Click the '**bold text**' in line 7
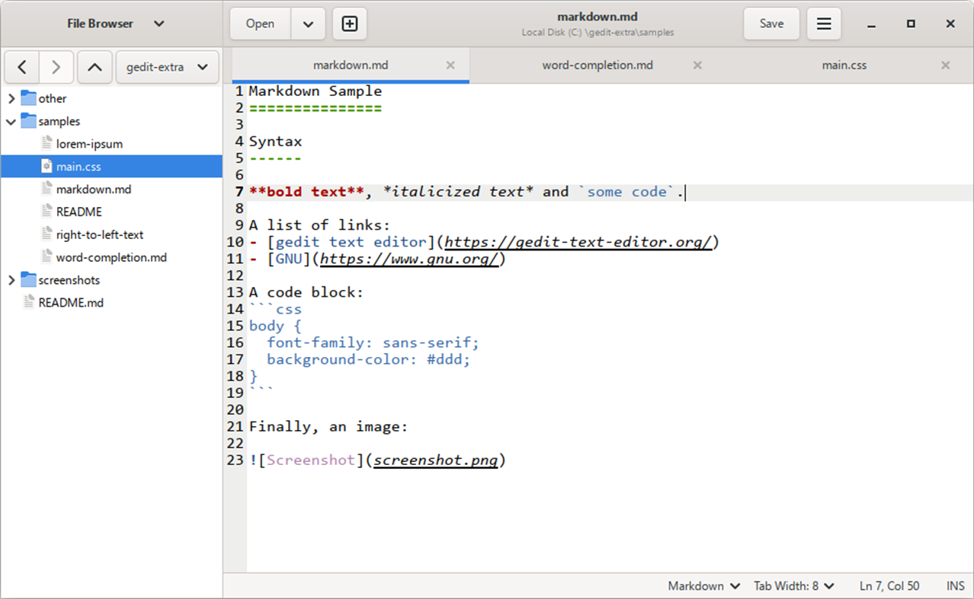974x599 pixels. click(307, 192)
